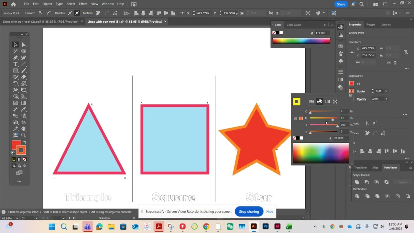414x233 pixels.
Task: Click the Opacity label link
Action: tap(362, 99)
